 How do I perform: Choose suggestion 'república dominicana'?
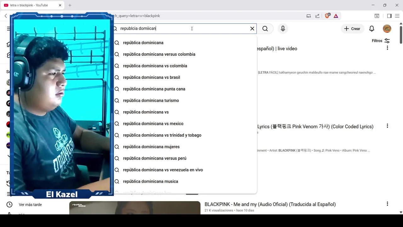point(185,43)
